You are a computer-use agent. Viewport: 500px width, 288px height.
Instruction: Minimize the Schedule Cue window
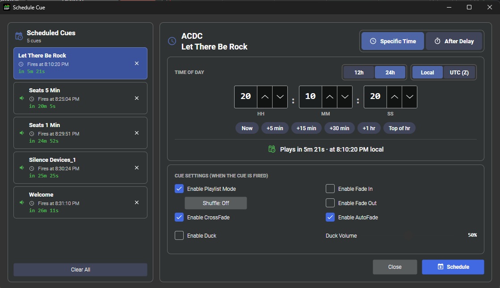click(449, 7)
